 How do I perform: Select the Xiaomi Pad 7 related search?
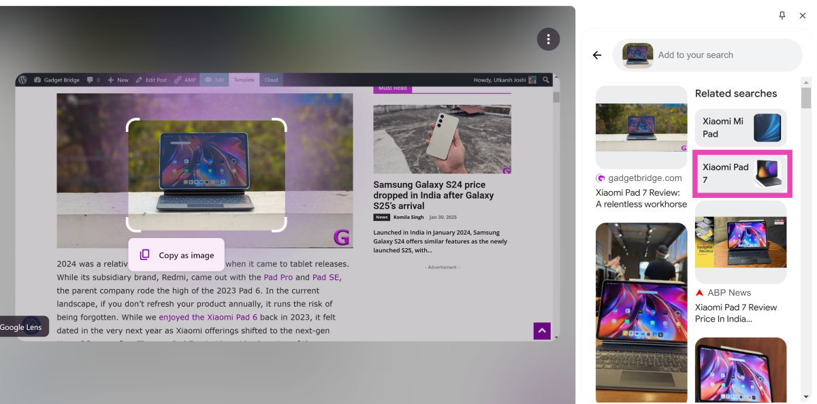pos(741,173)
